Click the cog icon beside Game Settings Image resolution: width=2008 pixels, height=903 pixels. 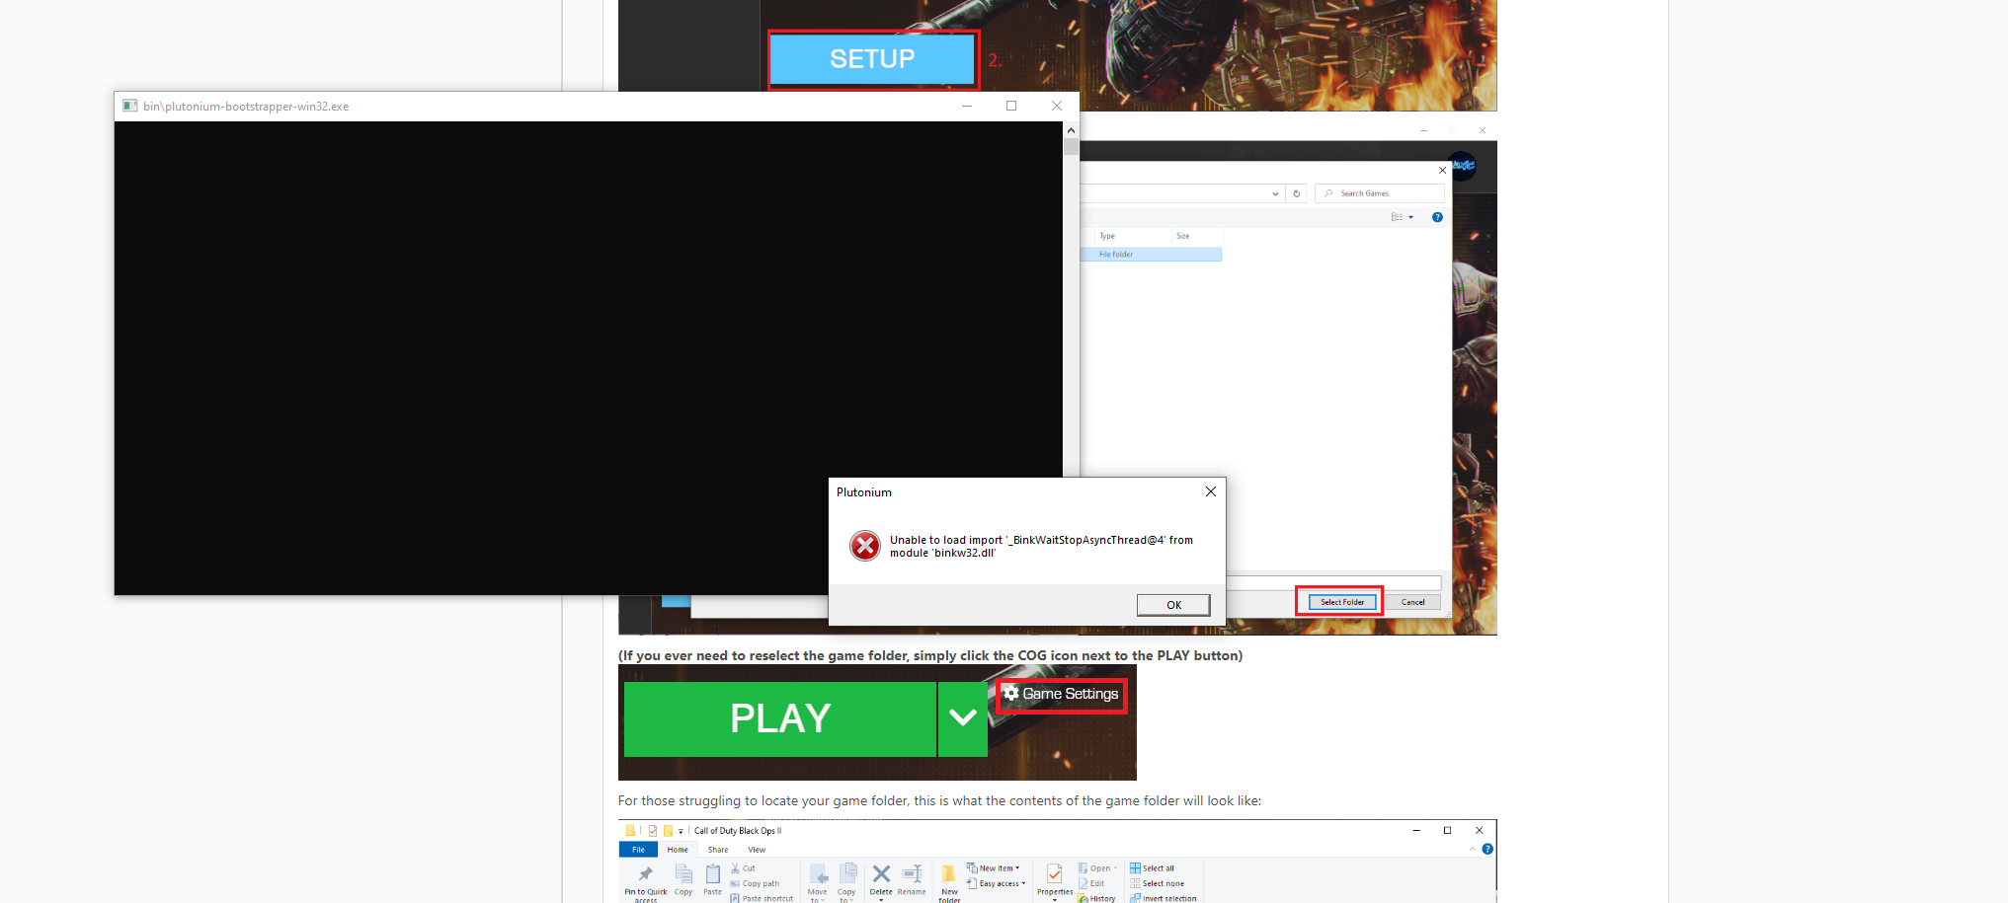pyautogui.click(x=1010, y=694)
